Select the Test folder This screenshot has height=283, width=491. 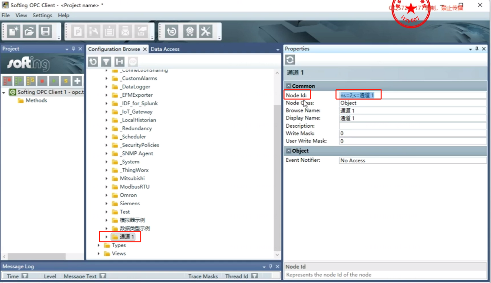(x=124, y=212)
